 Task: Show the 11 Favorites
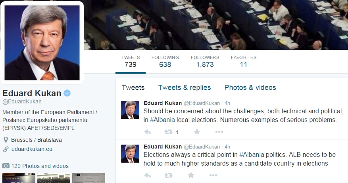tap(244, 61)
